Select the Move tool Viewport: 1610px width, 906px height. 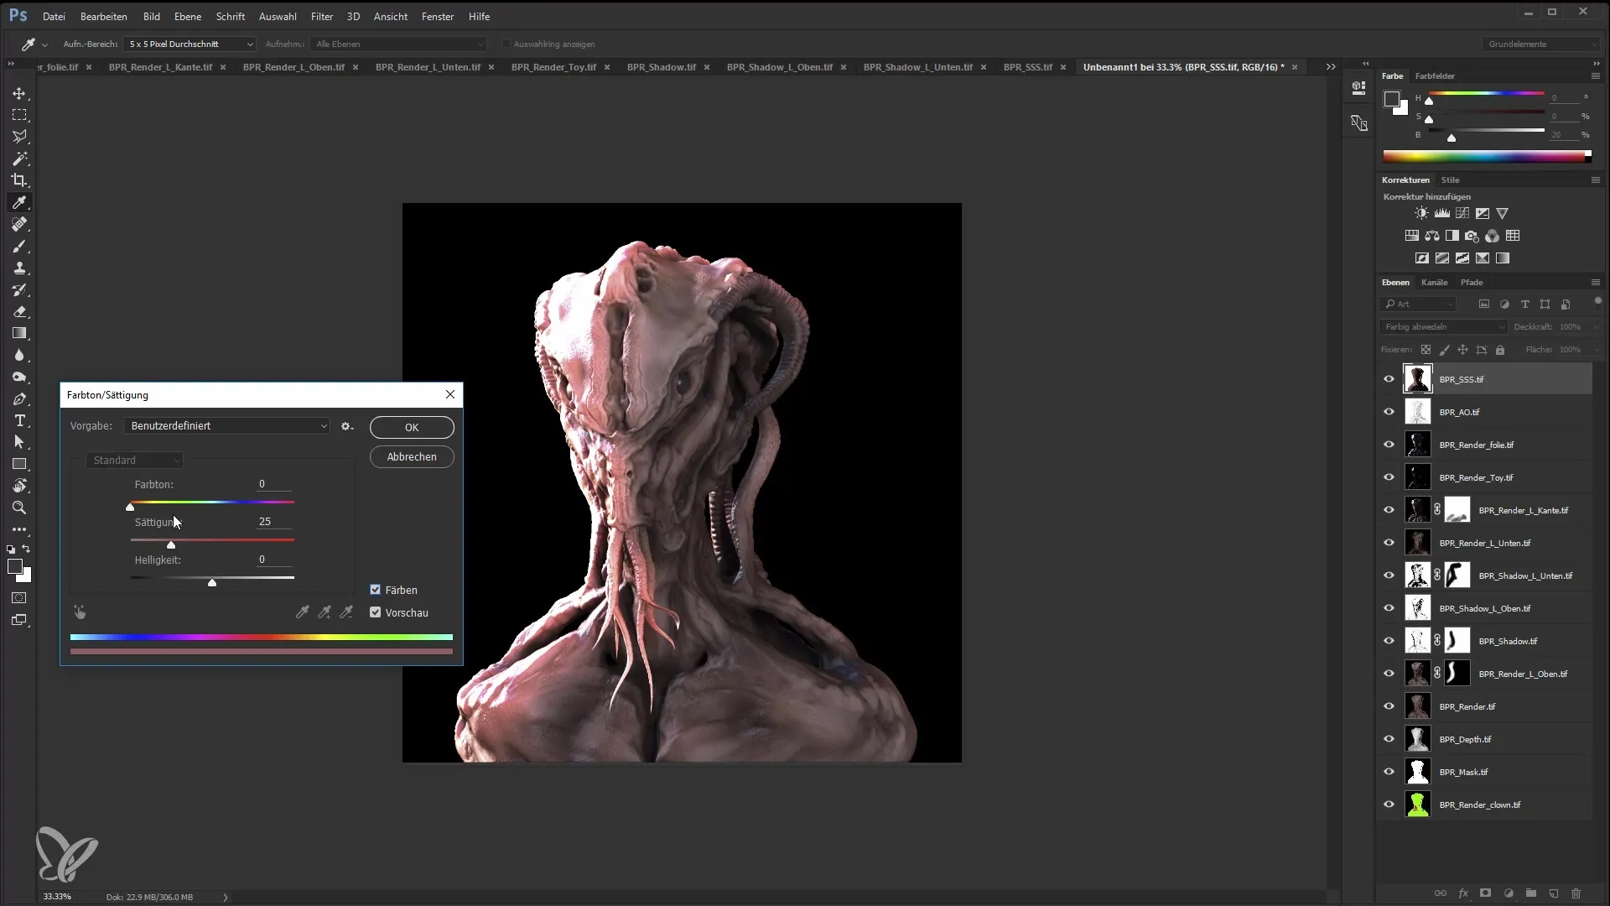click(19, 93)
